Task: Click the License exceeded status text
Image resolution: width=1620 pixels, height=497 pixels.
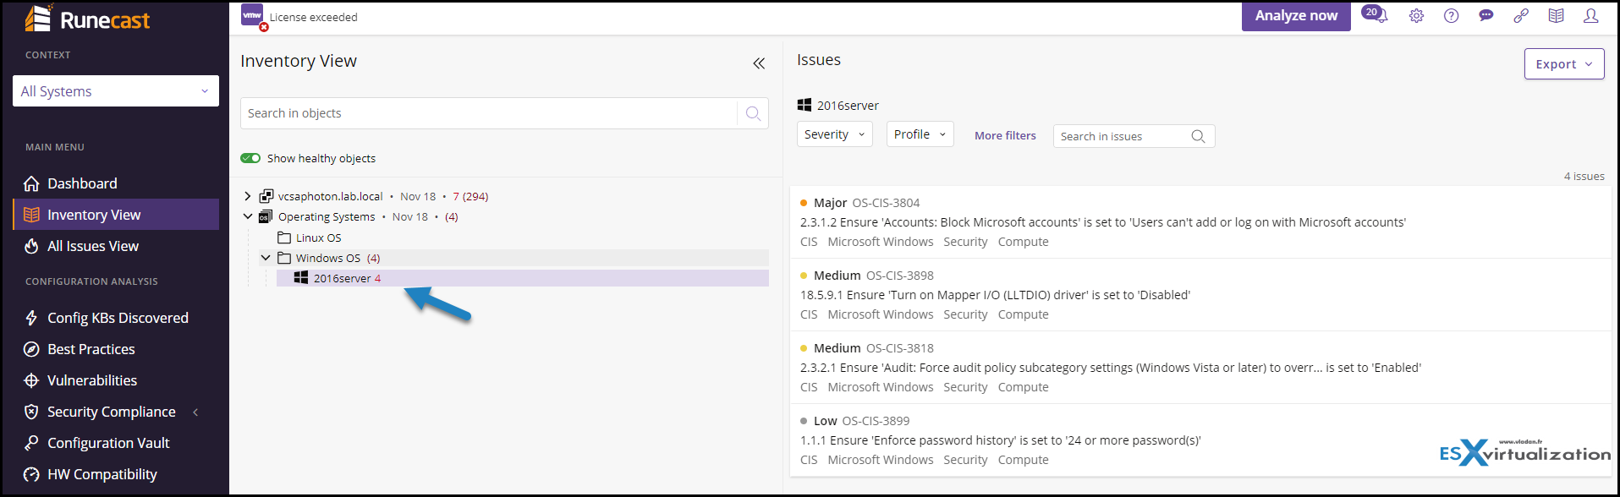Action: coord(313,17)
